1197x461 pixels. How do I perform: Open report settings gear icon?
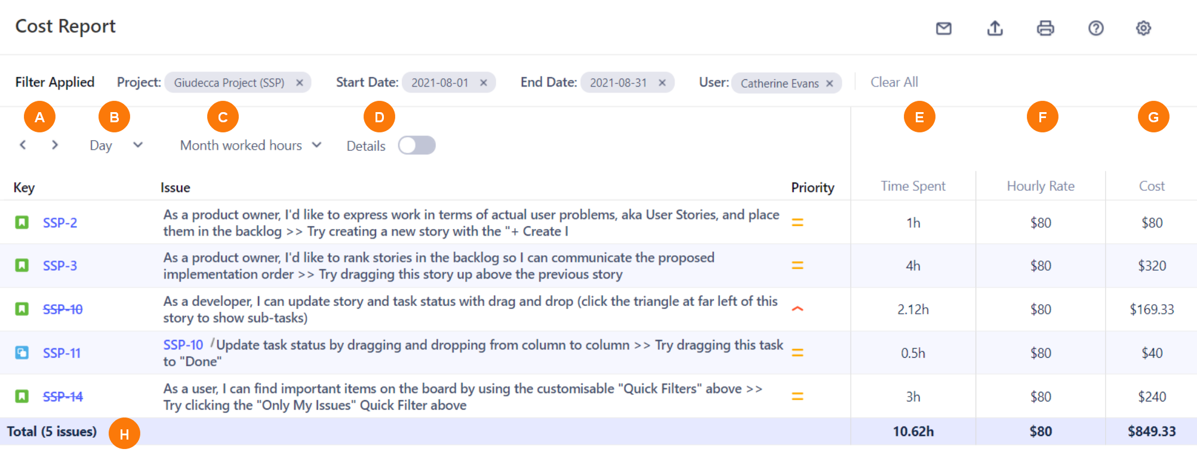pos(1143,28)
